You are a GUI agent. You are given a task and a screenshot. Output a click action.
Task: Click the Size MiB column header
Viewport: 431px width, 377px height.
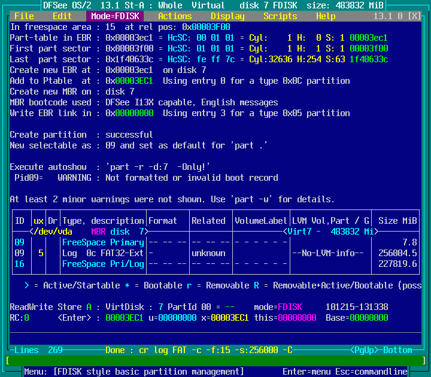(397, 221)
